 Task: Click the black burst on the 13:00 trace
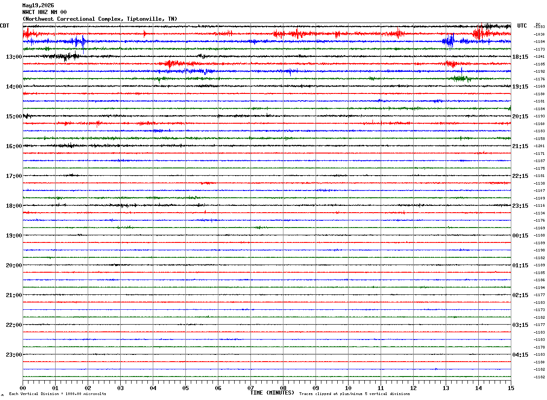64,56
